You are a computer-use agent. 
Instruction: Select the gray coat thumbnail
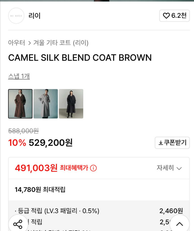(x=46, y=104)
